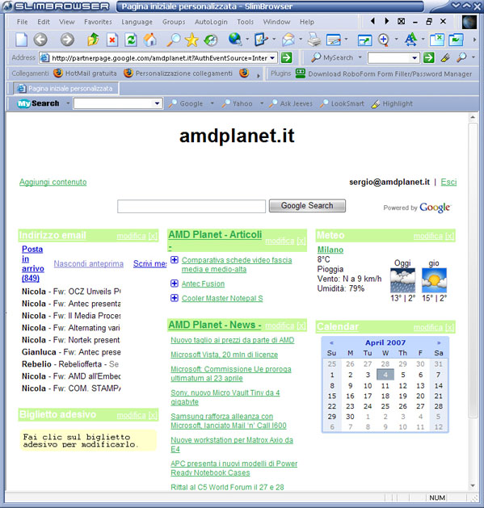Viewport: 484px width, 508px height.
Task: Open Search magnifier in main toolbar
Action: tap(174, 40)
